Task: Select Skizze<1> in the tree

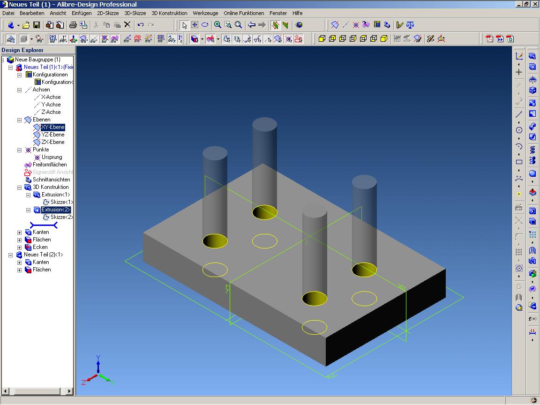Action: 62,202
